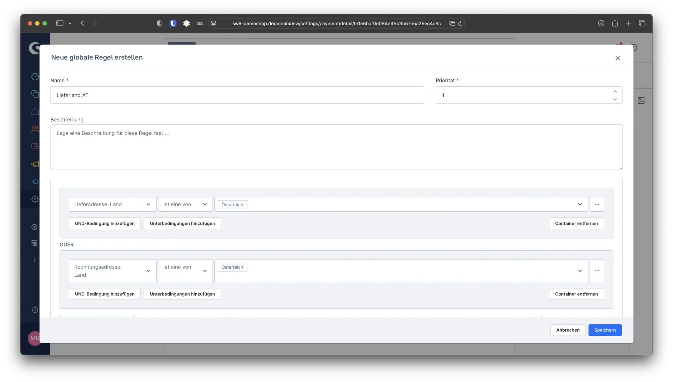673x382 pixels.
Task: Click into the Beschreibung text area
Action: click(336, 147)
